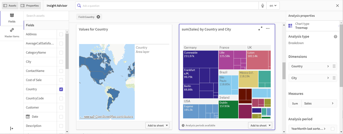343x134 pixels.
Task: Select the Cunewalde treemap tile
Action: click(200, 59)
